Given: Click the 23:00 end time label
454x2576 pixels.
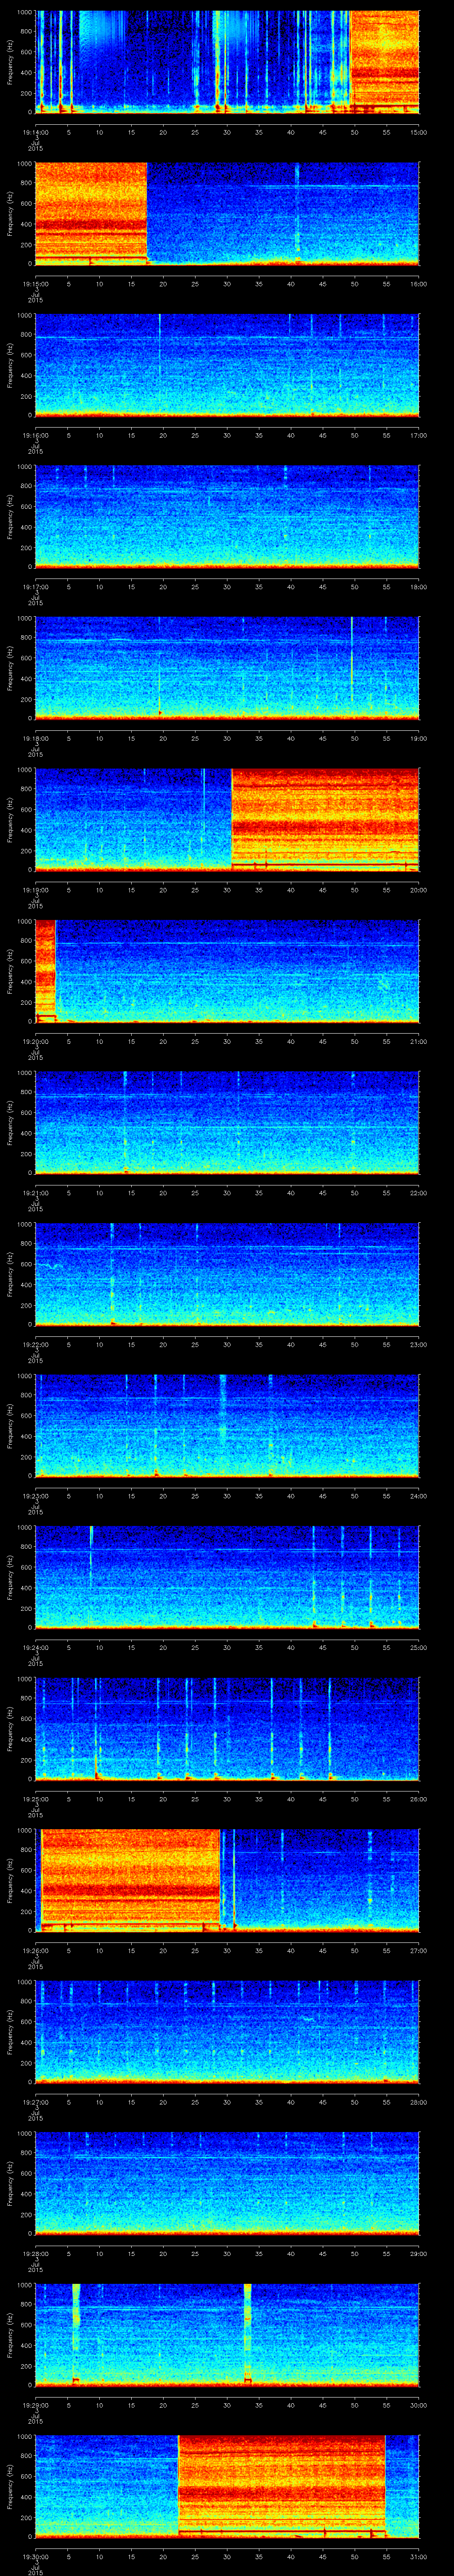Looking at the screenshot, I should (x=418, y=1344).
